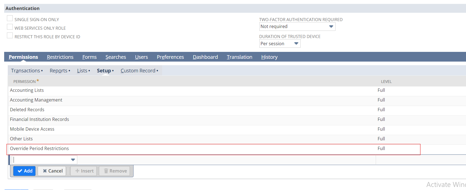This screenshot has width=466, height=190.
Task: Click the Accounting Management permission row
Action: click(x=36, y=100)
